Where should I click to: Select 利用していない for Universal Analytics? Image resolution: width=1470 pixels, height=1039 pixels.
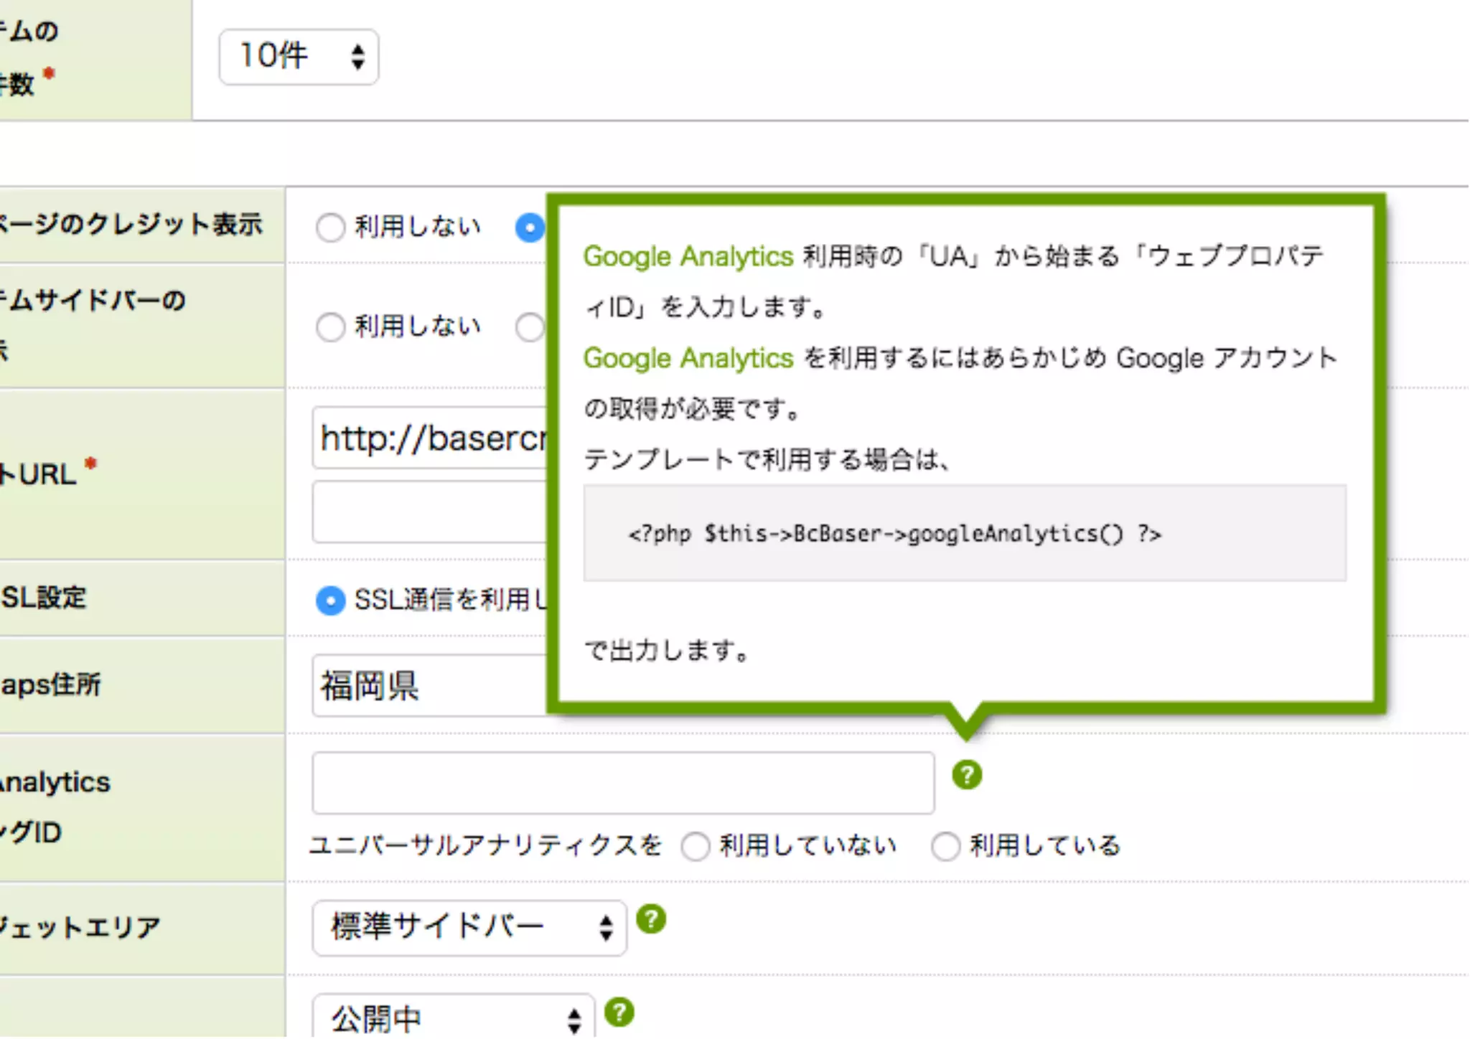pos(696,846)
